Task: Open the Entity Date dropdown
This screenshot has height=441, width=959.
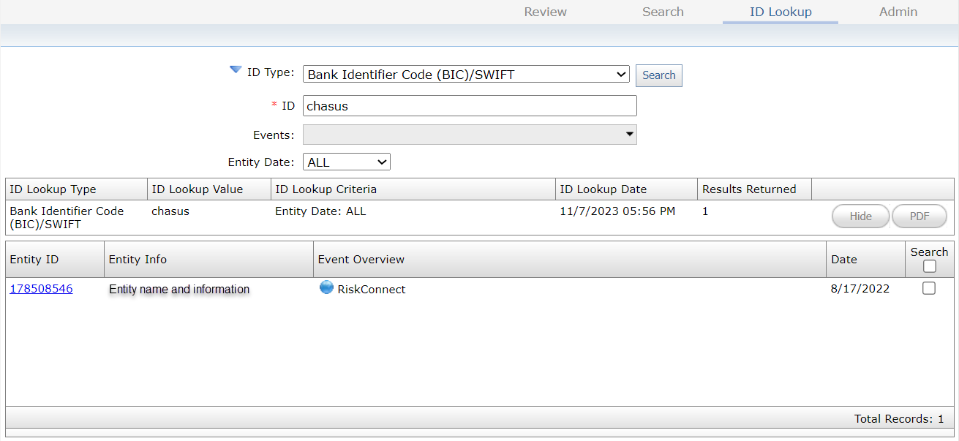Action: tap(347, 162)
